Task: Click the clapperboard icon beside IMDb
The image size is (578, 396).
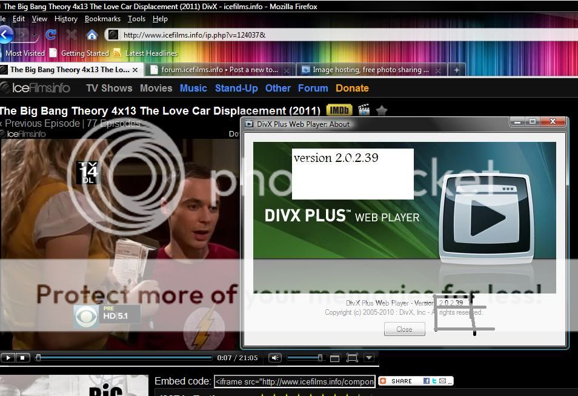Action: coord(364,110)
